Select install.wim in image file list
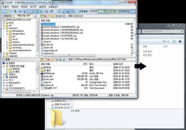Screen dimensions: 186x130 pyautogui.click(x=49, y=24)
